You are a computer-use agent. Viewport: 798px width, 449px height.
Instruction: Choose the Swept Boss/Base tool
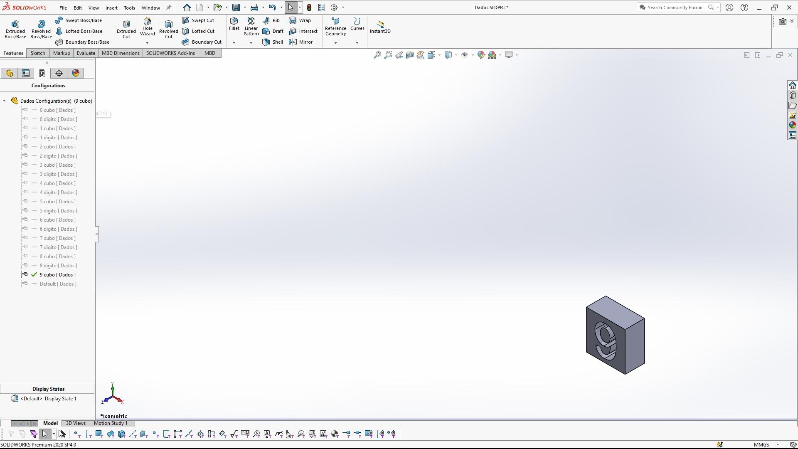tap(79, 20)
